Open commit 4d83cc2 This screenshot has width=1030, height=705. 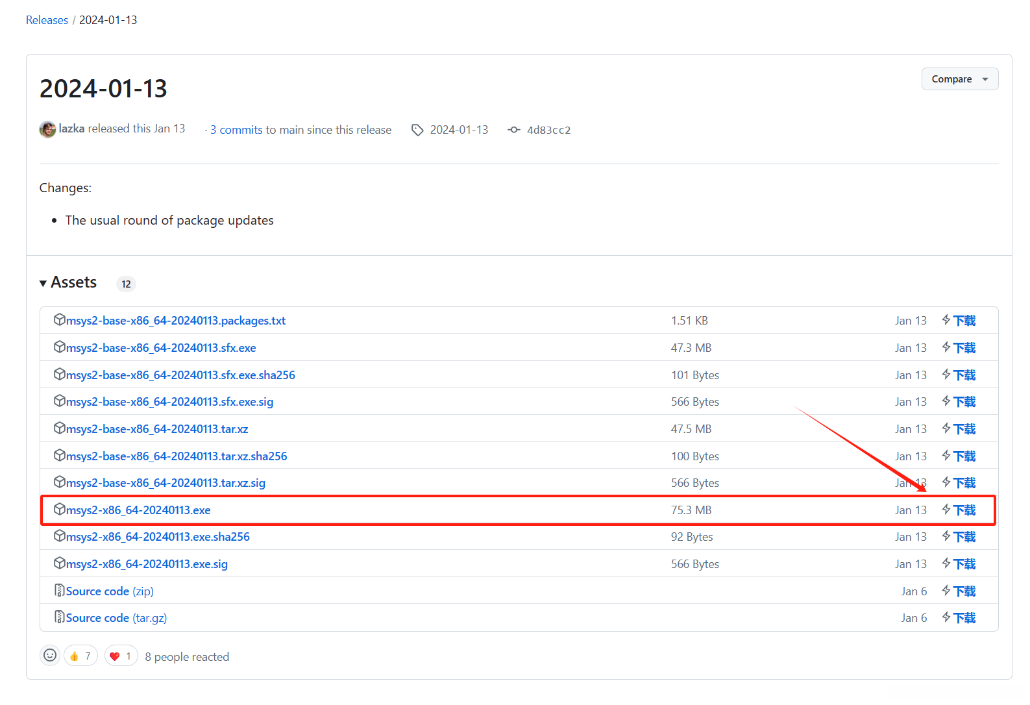click(x=549, y=130)
